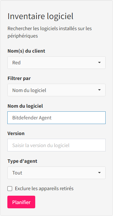Open the Filtrer par dropdown set to Nom du logiciel
The width and height of the screenshot is (113, 216).
click(x=56, y=90)
